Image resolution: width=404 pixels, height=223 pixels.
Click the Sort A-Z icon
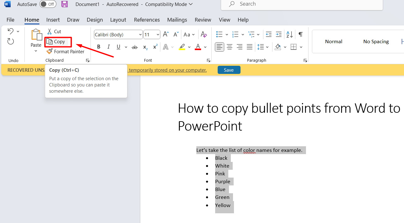tap(290, 34)
